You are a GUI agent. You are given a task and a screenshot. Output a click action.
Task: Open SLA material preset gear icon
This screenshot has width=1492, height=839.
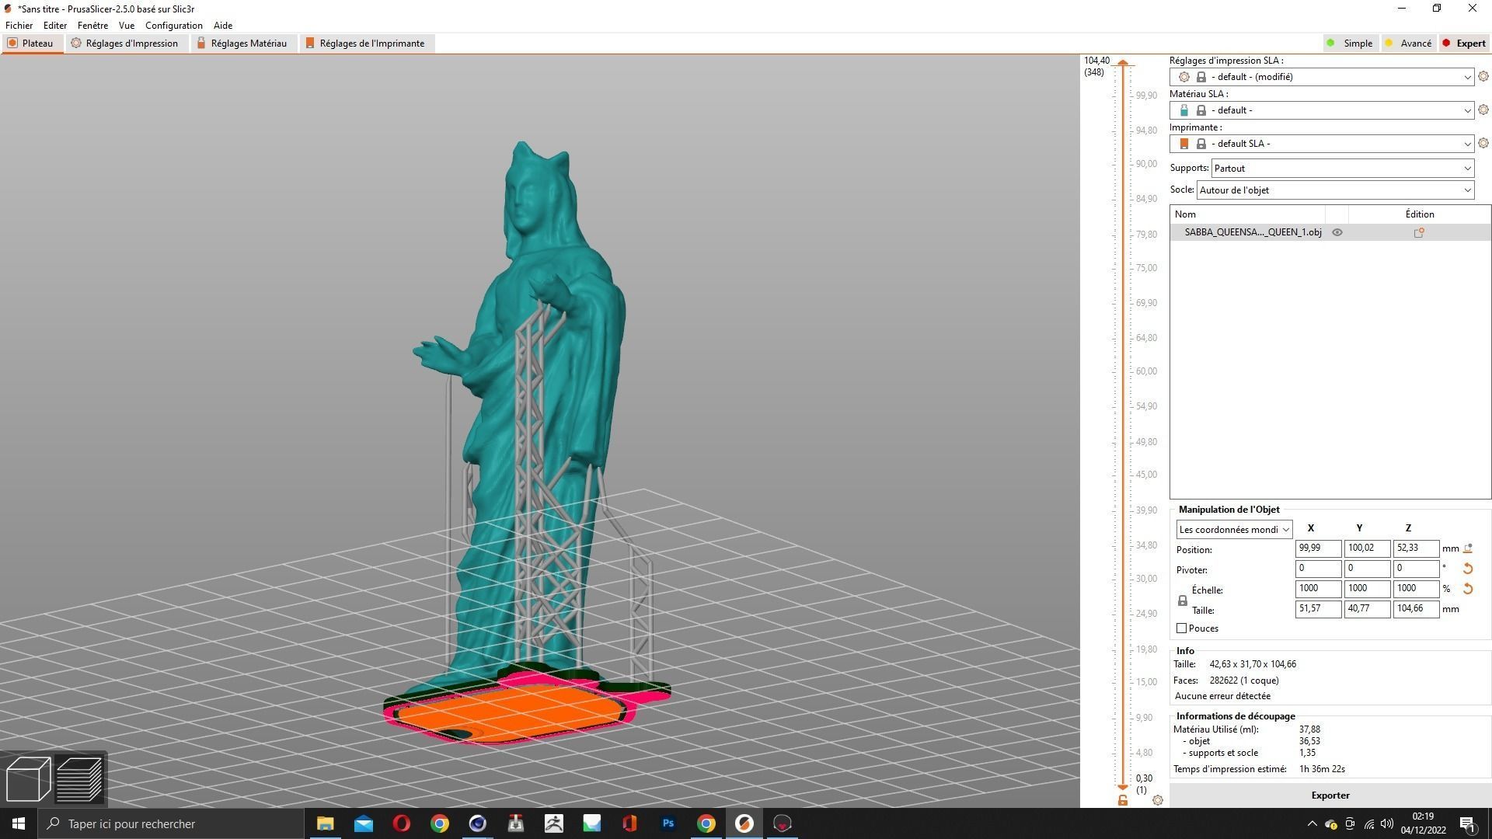coord(1483,110)
